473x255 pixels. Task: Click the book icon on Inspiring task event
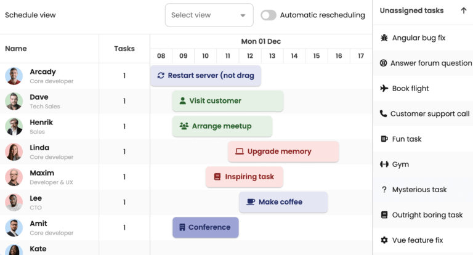217,177
